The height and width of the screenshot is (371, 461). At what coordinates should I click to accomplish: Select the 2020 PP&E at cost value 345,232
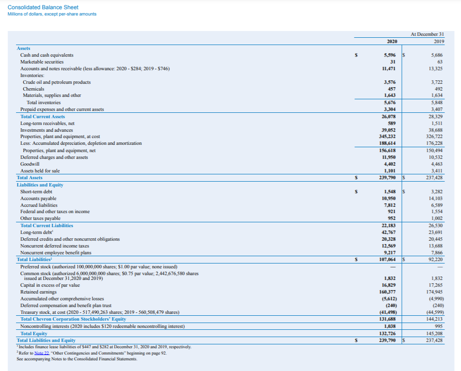click(387, 137)
